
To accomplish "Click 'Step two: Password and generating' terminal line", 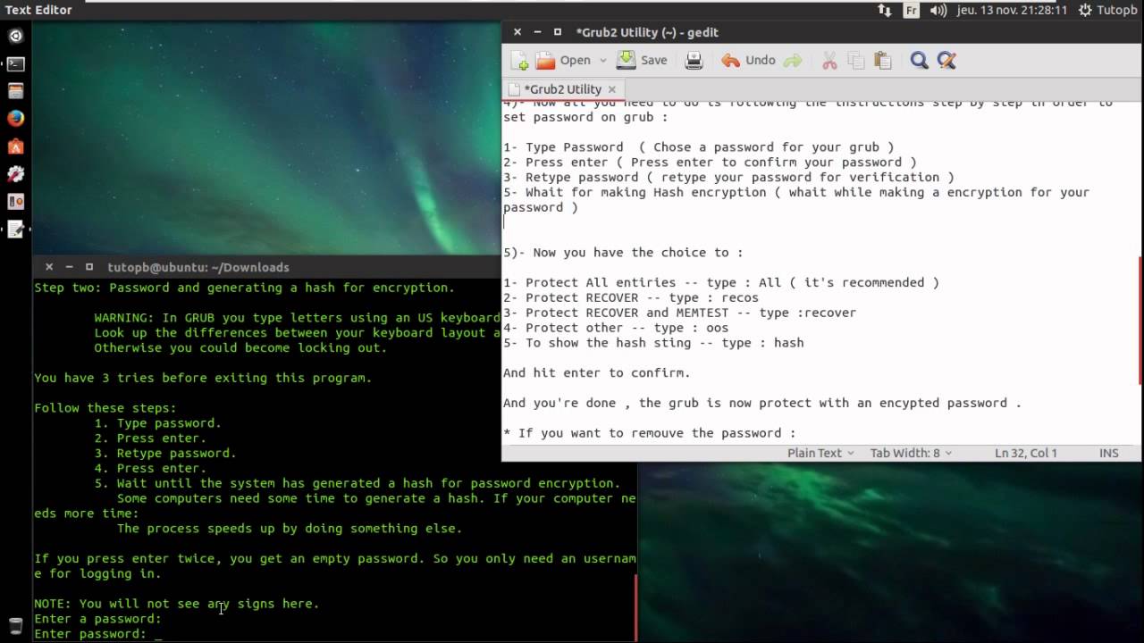I will click(x=244, y=288).
